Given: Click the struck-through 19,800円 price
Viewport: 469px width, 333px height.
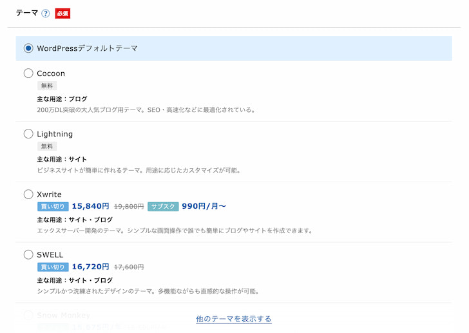Looking at the screenshot, I should point(129,207).
